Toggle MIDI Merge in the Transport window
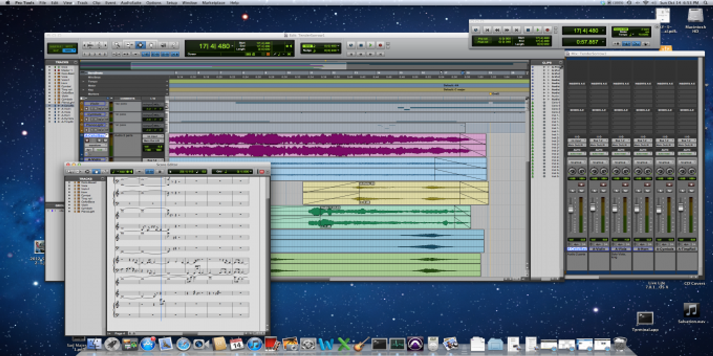Image resolution: width=713 pixels, height=356 pixels. click(646, 44)
